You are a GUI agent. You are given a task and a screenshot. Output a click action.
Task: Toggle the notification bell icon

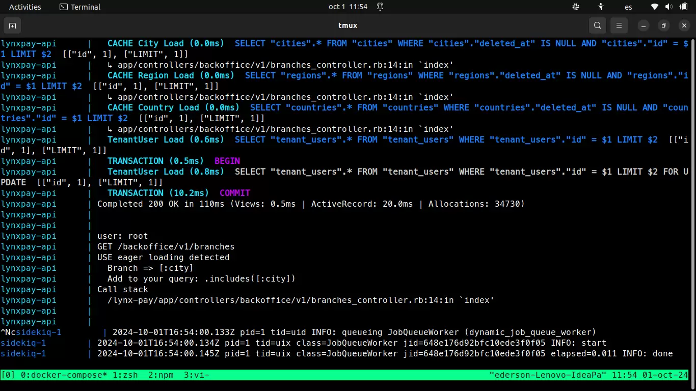point(380,7)
